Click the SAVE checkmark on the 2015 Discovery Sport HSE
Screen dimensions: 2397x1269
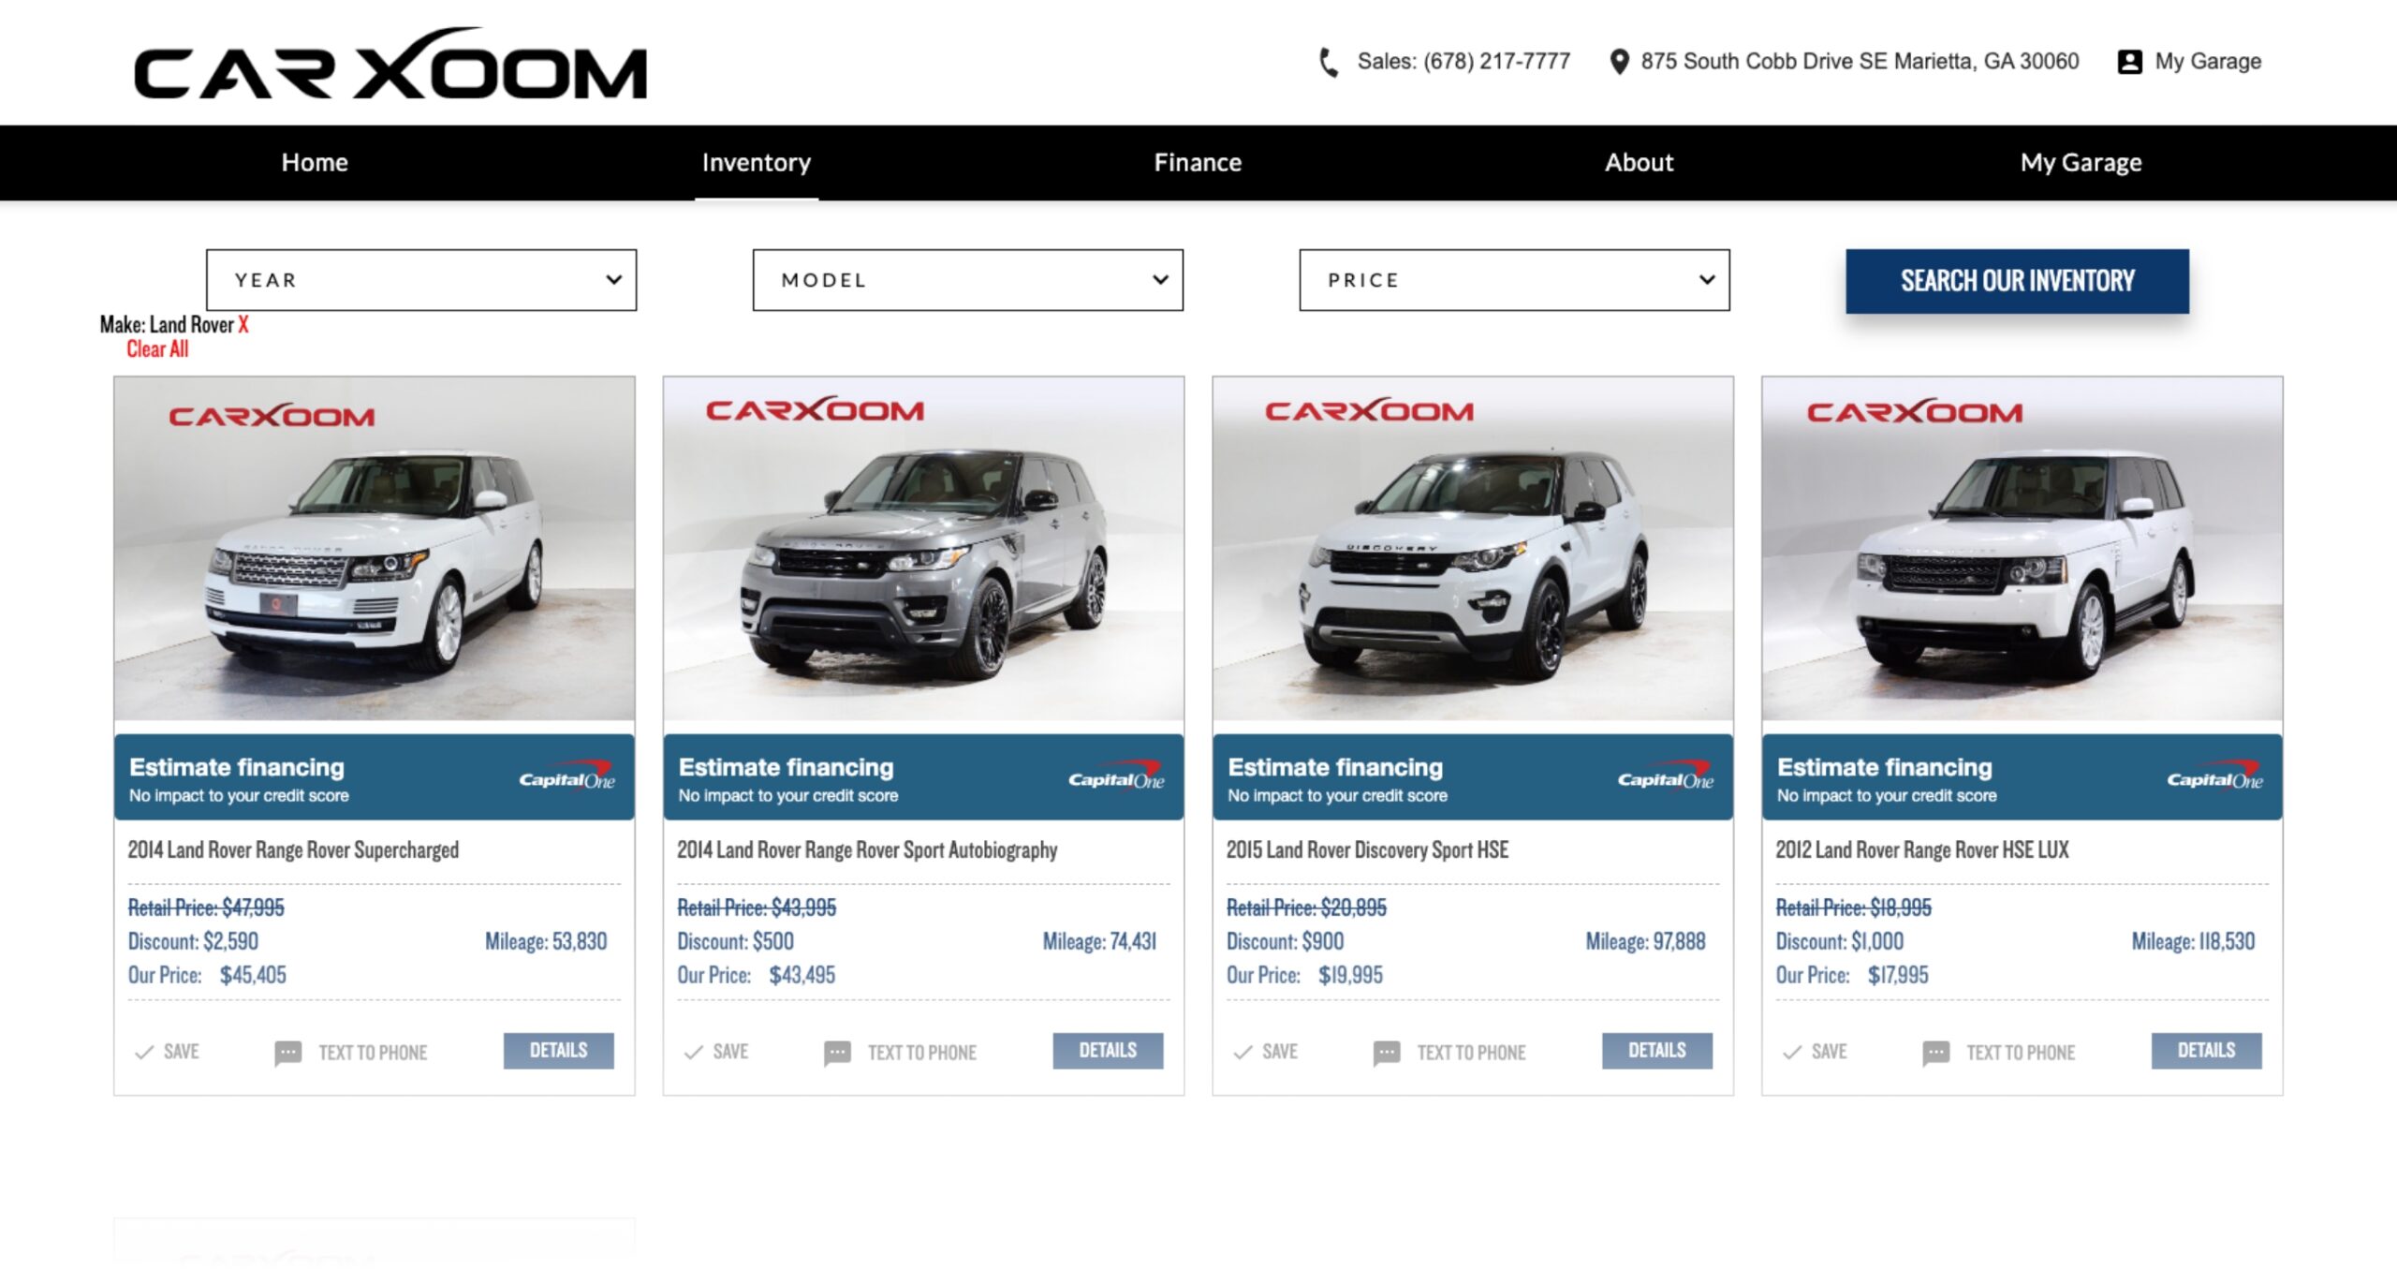(1243, 1052)
